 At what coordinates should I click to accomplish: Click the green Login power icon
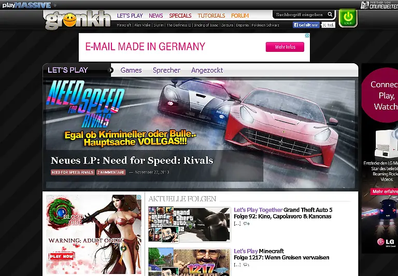348,17
